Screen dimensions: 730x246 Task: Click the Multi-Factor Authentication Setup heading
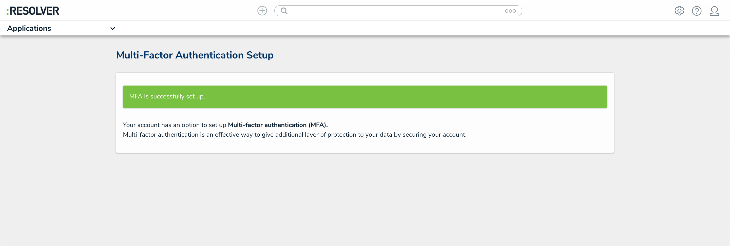click(195, 55)
